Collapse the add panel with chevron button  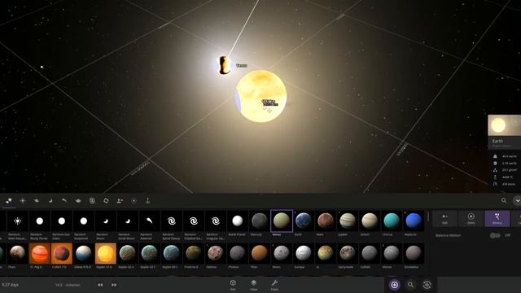(x=518, y=201)
